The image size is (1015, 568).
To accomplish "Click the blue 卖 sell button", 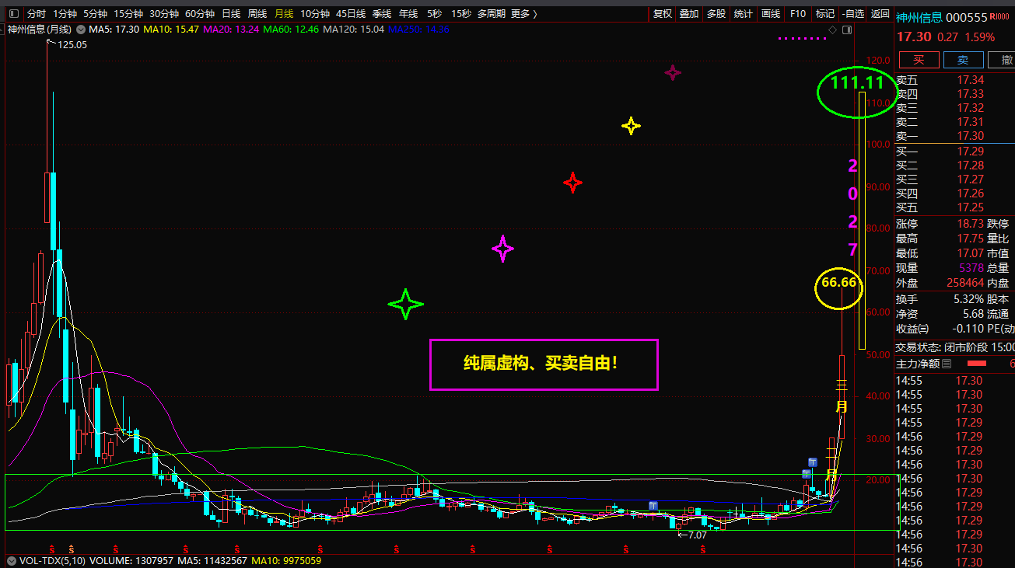I will [963, 60].
